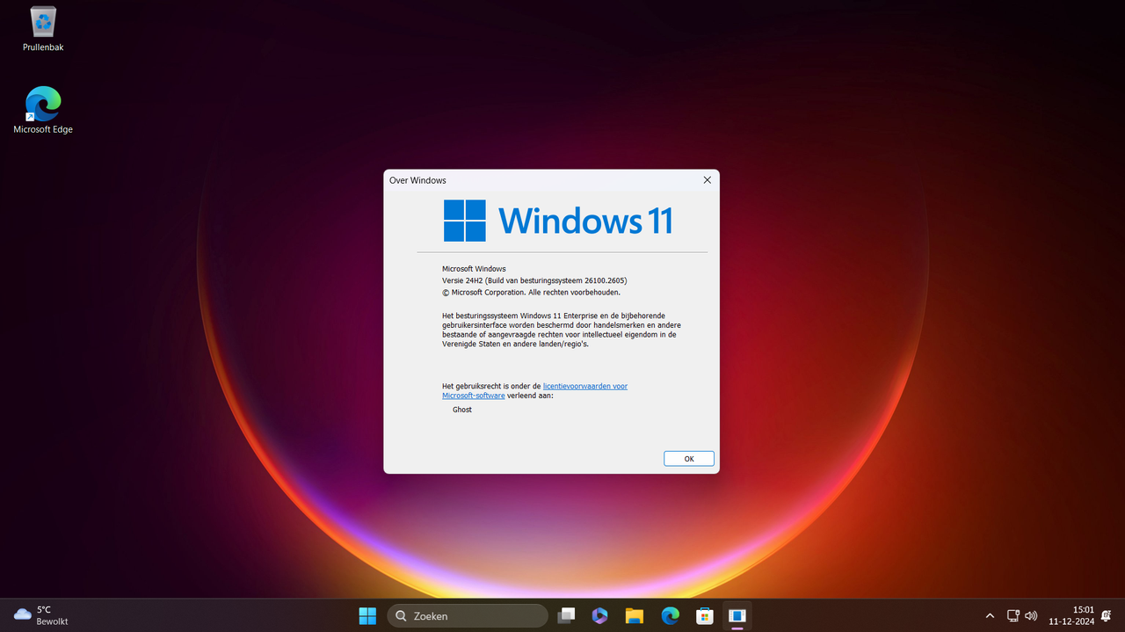Click the 'Microsoft Windows' text line
The image size is (1125, 632).
click(474, 269)
